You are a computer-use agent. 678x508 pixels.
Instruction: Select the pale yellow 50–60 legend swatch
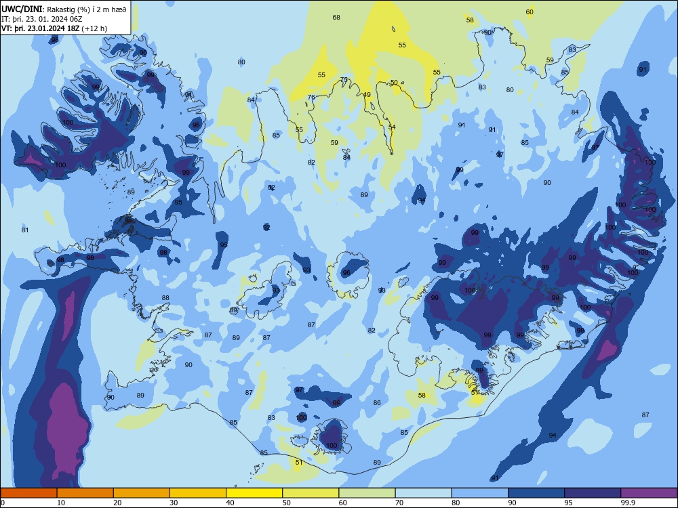(311, 493)
